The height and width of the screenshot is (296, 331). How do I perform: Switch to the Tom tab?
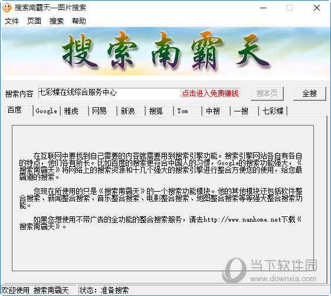pos(188,111)
